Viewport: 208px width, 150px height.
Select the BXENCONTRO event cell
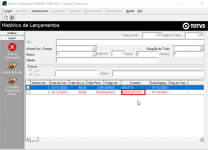pyautogui.click(x=136, y=92)
